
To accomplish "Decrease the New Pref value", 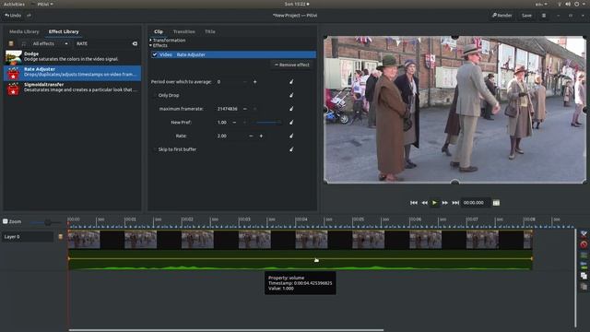I will click(234, 123).
